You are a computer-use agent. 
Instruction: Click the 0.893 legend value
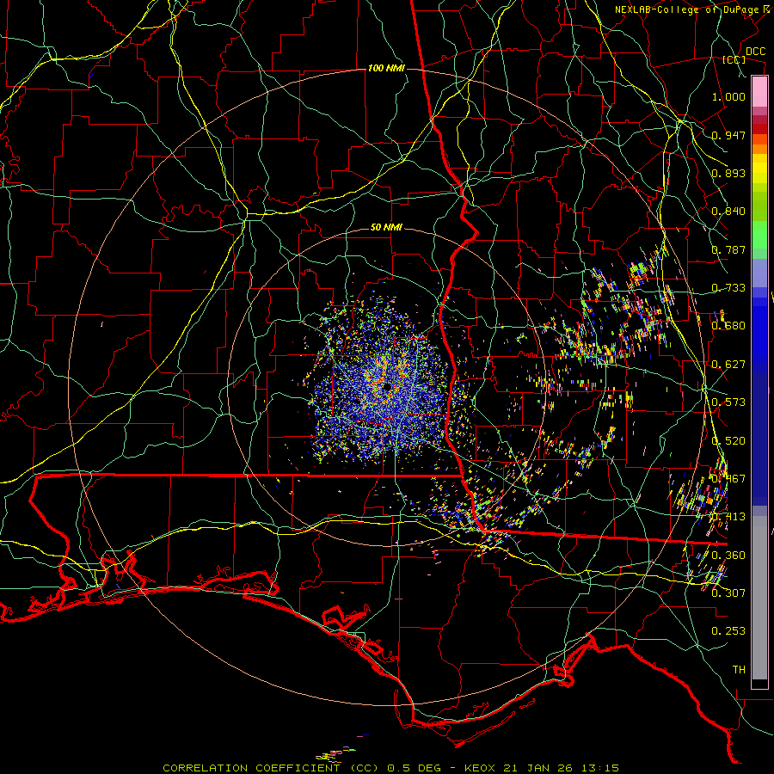tap(728, 173)
